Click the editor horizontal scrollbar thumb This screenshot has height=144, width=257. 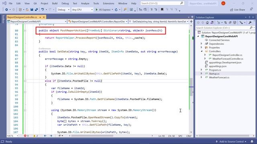tap(92, 136)
